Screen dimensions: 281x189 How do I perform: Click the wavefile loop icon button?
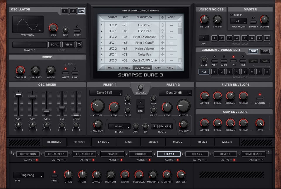pyautogui.click(x=79, y=45)
